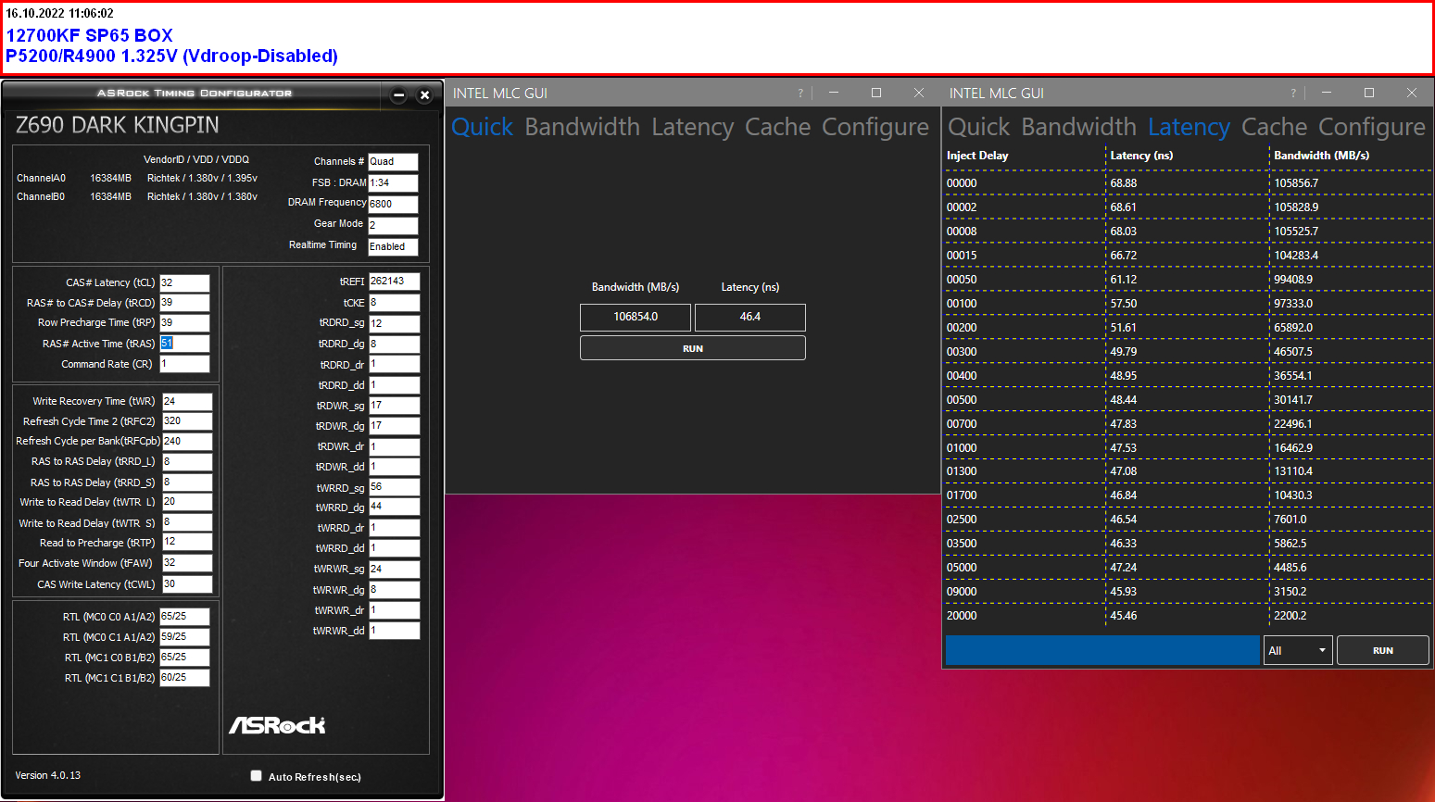Click the Latency result field showing 46.4
This screenshot has width=1435, height=802.
pyautogui.click(x=749, y=317)
